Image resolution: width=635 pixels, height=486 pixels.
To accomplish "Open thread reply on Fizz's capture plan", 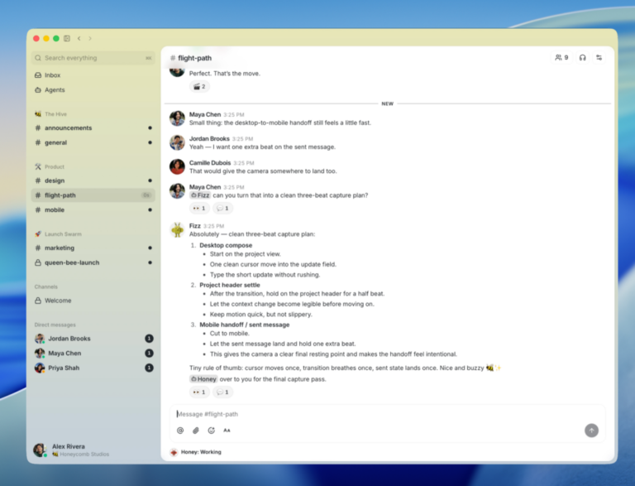I will pos(222,392).
